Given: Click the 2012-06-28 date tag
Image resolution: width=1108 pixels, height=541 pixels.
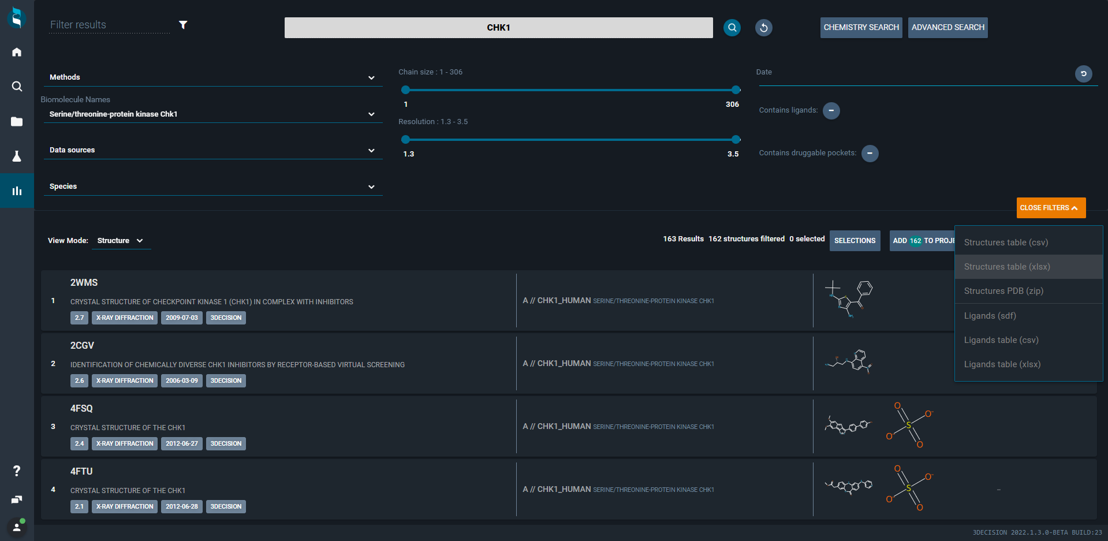Looking at the screenshot, I should tap(182, 507).
